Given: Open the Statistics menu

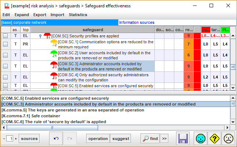Looking at the screenshot, I should click(78, 15).
